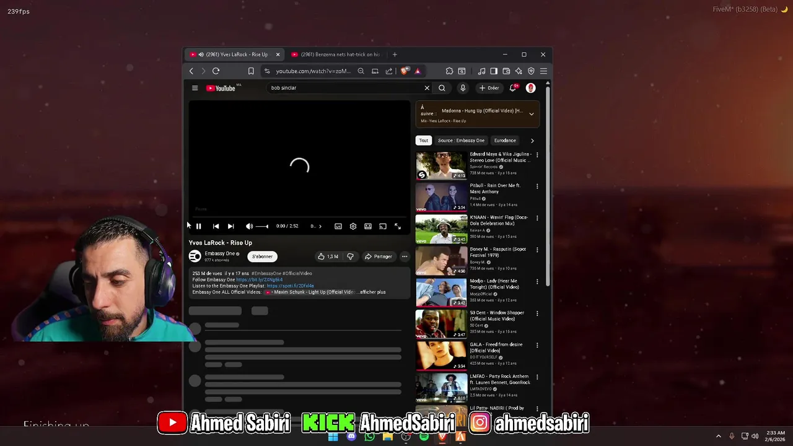The height and width of the screenshot is (446, 793).
Task: Enter fullscreen mode in the player
Action: pyautogui.click(x=398, y=226)
